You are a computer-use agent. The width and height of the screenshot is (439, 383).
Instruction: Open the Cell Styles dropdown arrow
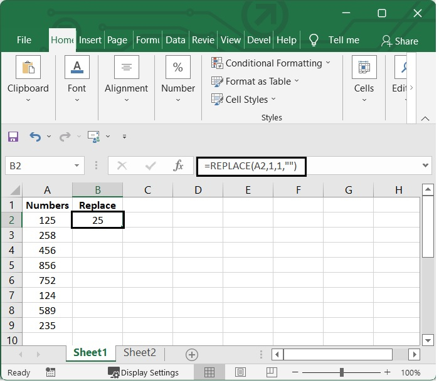pos(273,99)
